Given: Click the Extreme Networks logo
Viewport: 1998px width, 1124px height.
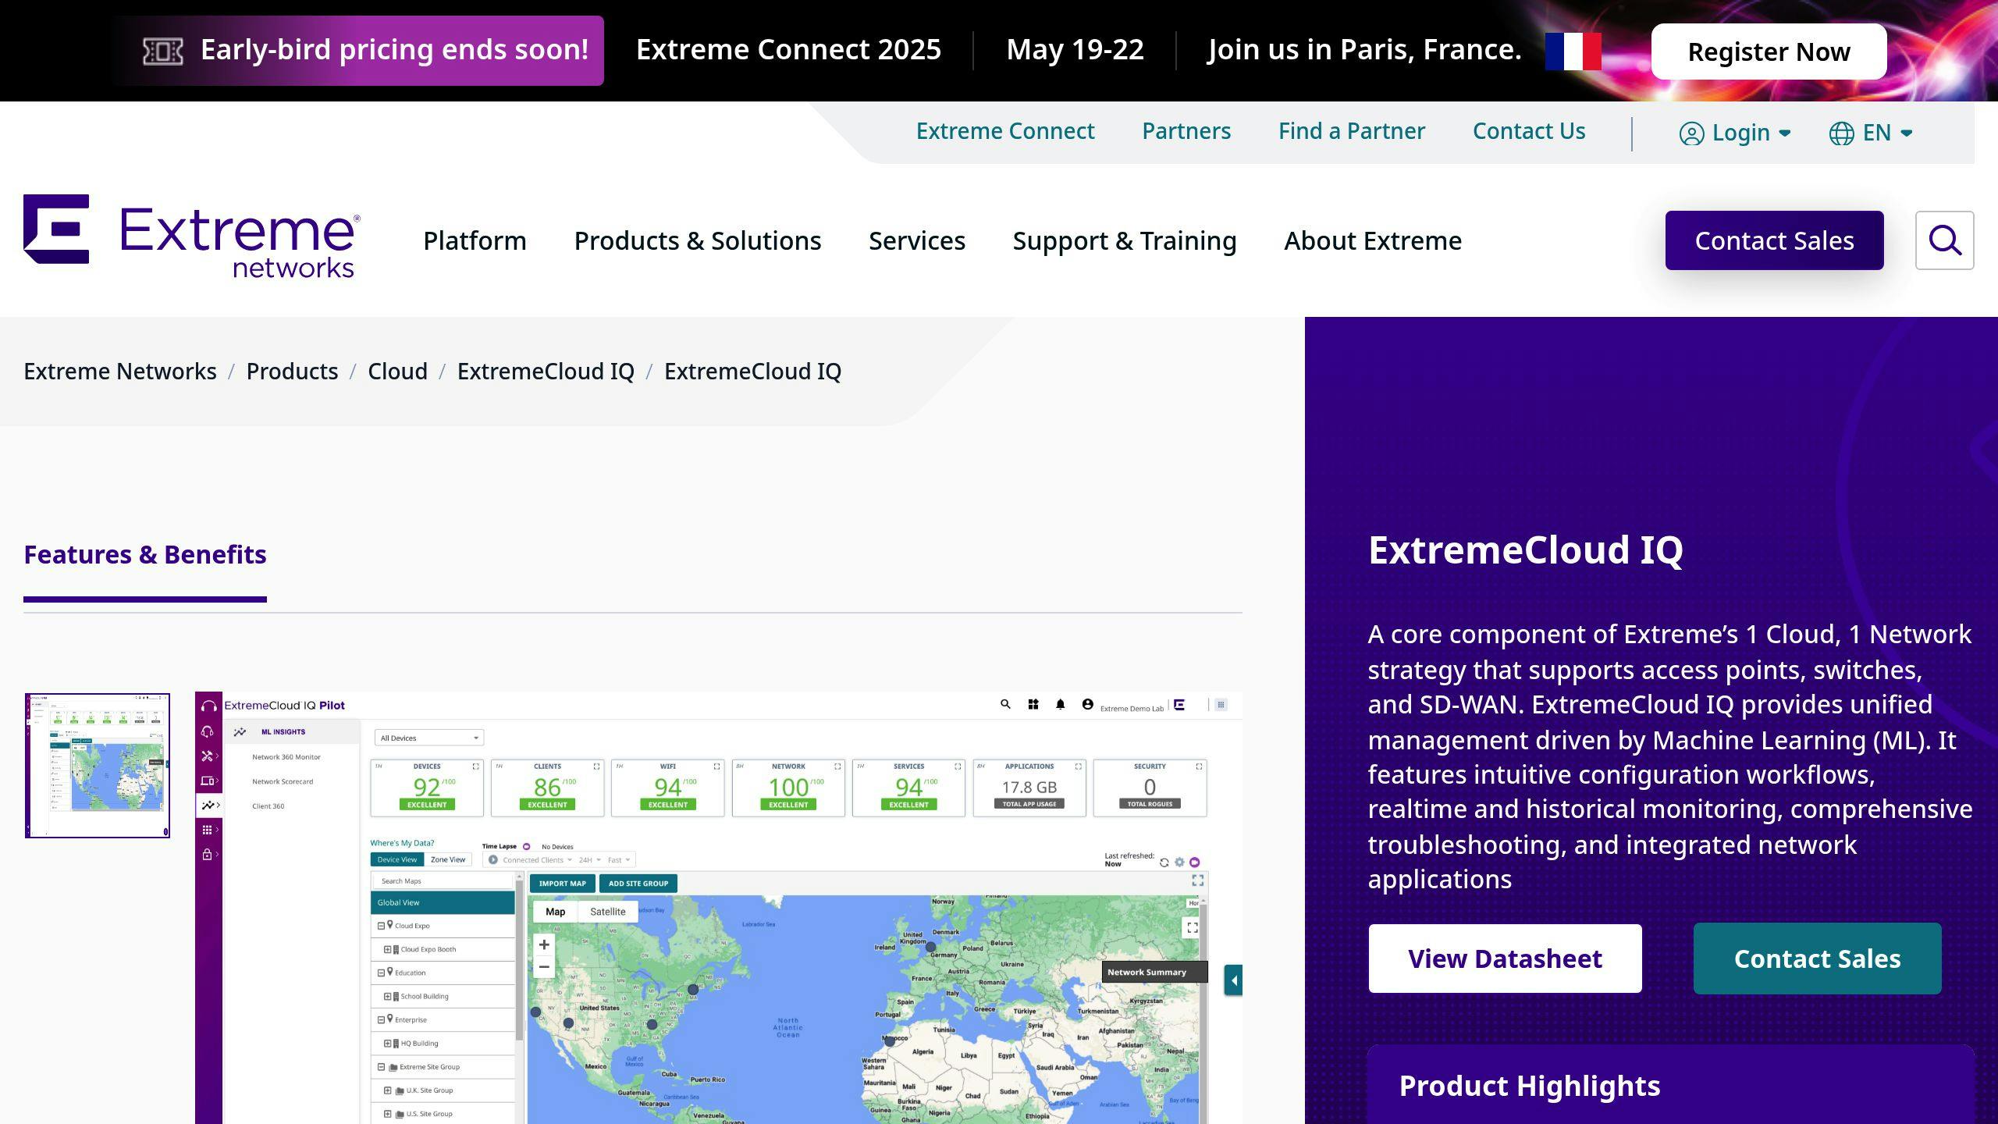Looking at the screenshot, I should pos(192,237).
